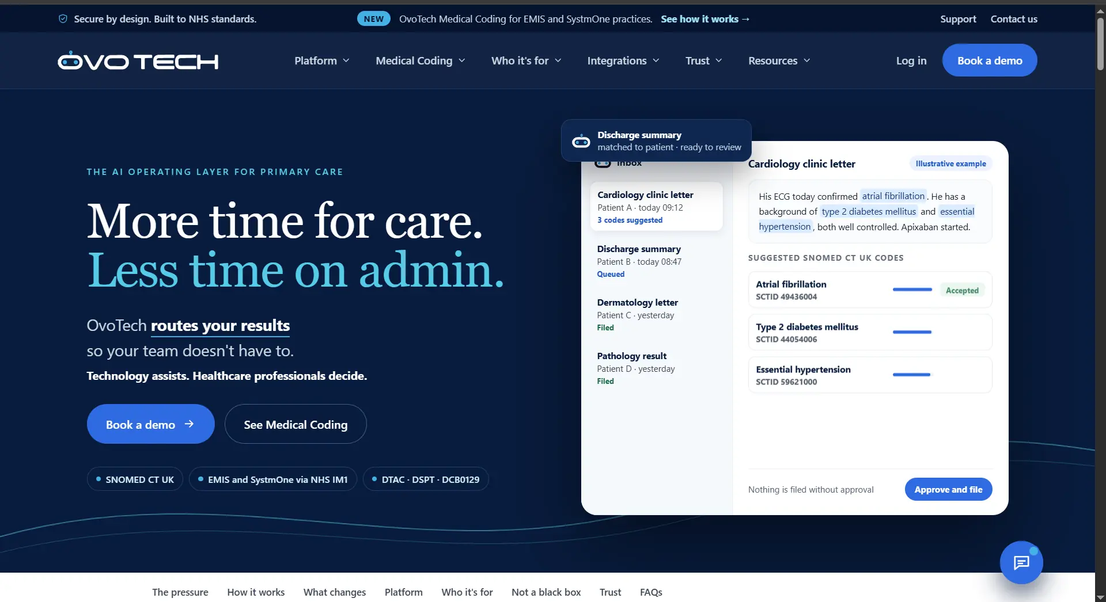Click the Accepted status badge

coord(962,290)
